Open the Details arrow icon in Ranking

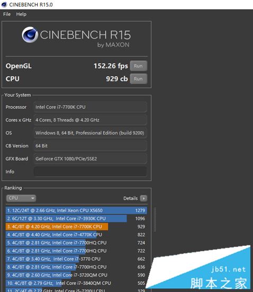tap(143, 198)
